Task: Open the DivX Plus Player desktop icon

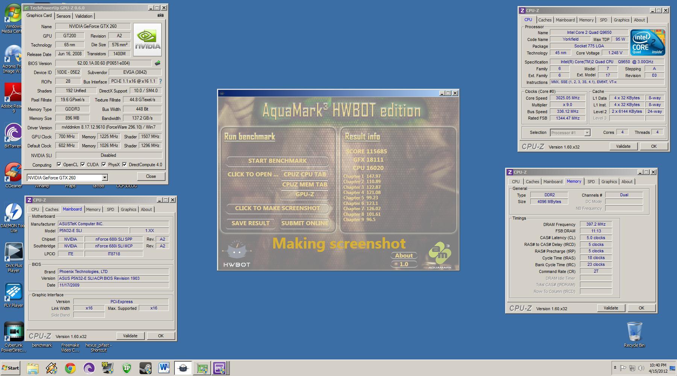Action: (13, 258)
